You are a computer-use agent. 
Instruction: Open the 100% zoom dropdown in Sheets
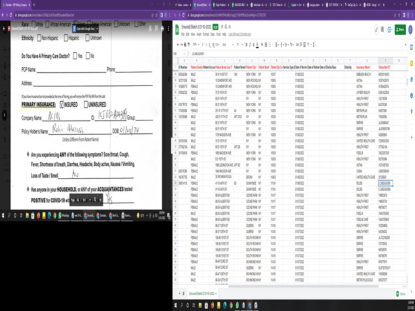coord(196,45)
